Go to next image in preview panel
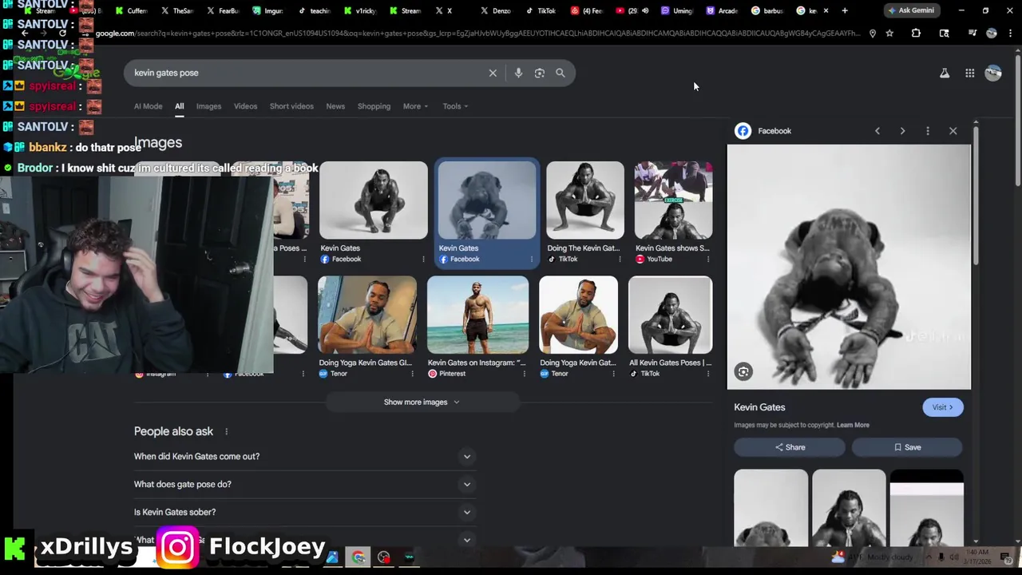Viewport: 1022px width, 575px height. tap(902, 131)
